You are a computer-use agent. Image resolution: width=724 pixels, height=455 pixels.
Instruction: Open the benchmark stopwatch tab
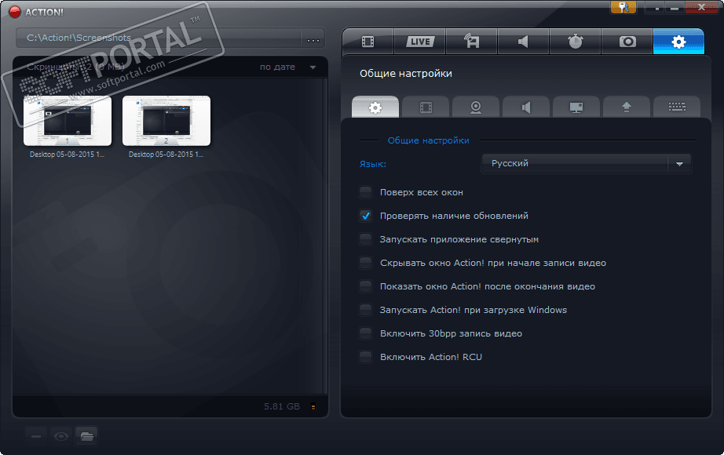pos(575,42)
